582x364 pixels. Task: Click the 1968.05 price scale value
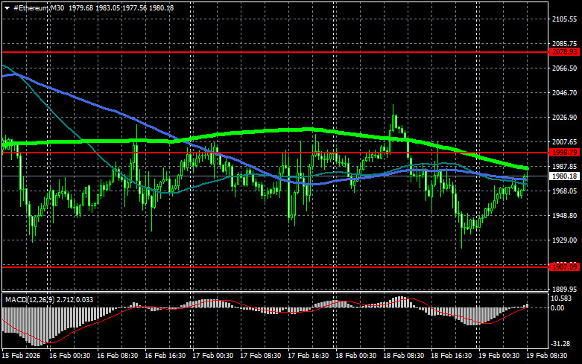[565, 191]
